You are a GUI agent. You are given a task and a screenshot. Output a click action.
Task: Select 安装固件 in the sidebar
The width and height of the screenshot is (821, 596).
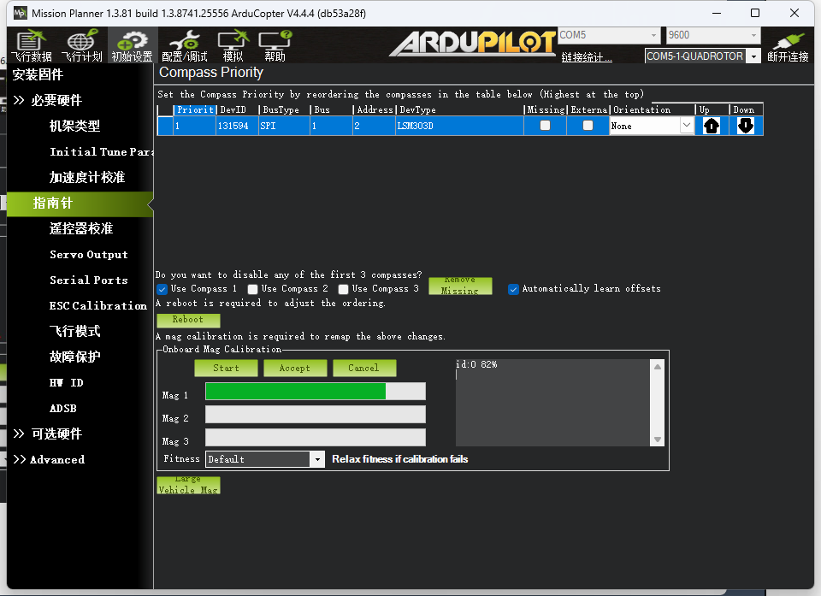[37, 74]
